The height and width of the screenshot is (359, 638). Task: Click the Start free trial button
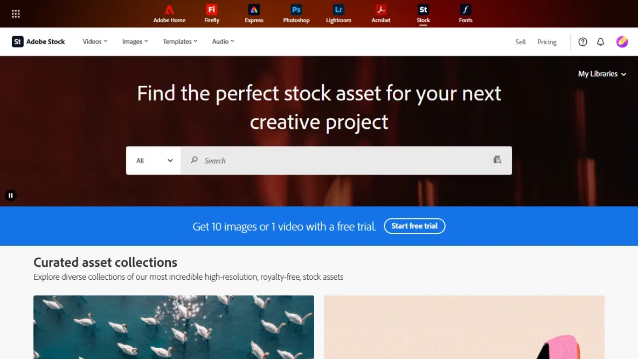(x=414, y=226)
